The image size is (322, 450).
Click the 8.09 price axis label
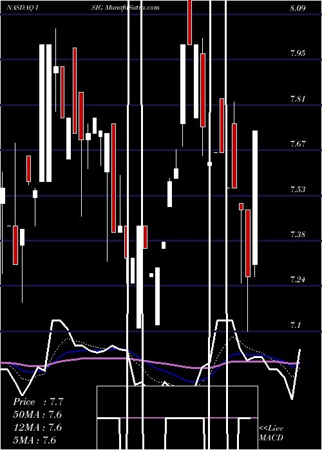298,8
